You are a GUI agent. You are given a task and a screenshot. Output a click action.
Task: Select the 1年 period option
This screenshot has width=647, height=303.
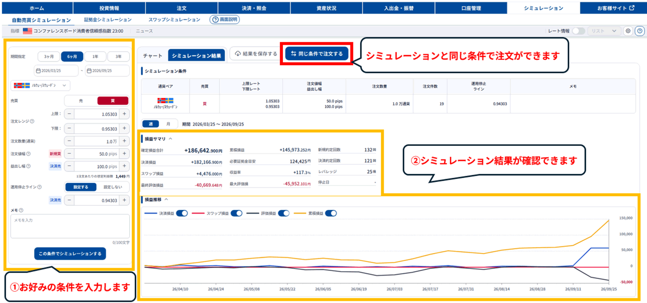pyautogui.click(x=96, y=57)
